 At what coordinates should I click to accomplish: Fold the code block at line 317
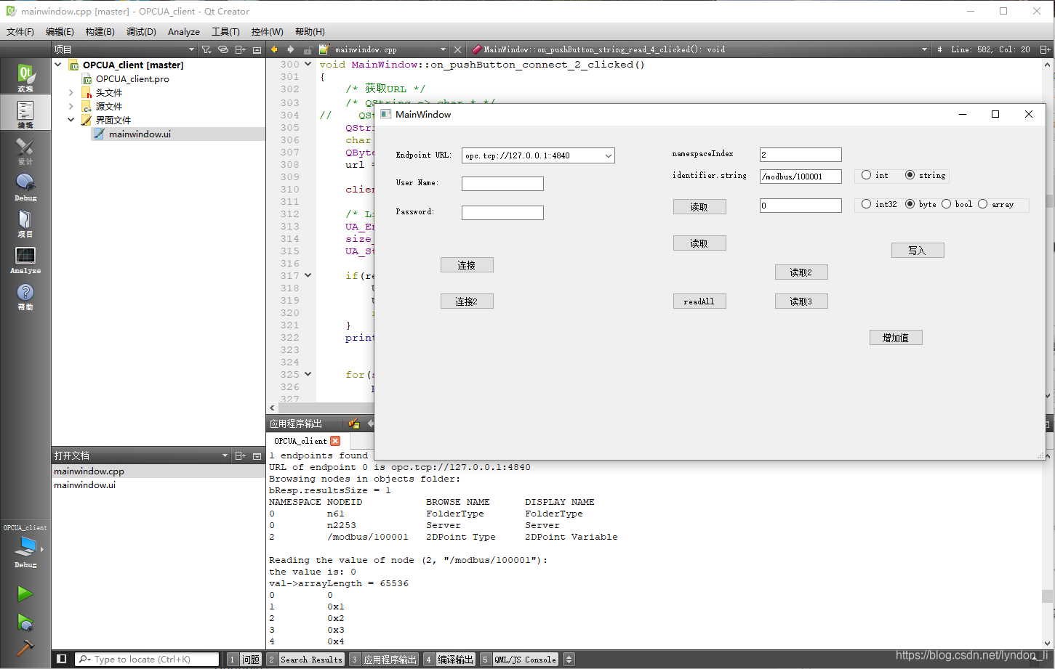pyautogui.click(x=308, y=275)
